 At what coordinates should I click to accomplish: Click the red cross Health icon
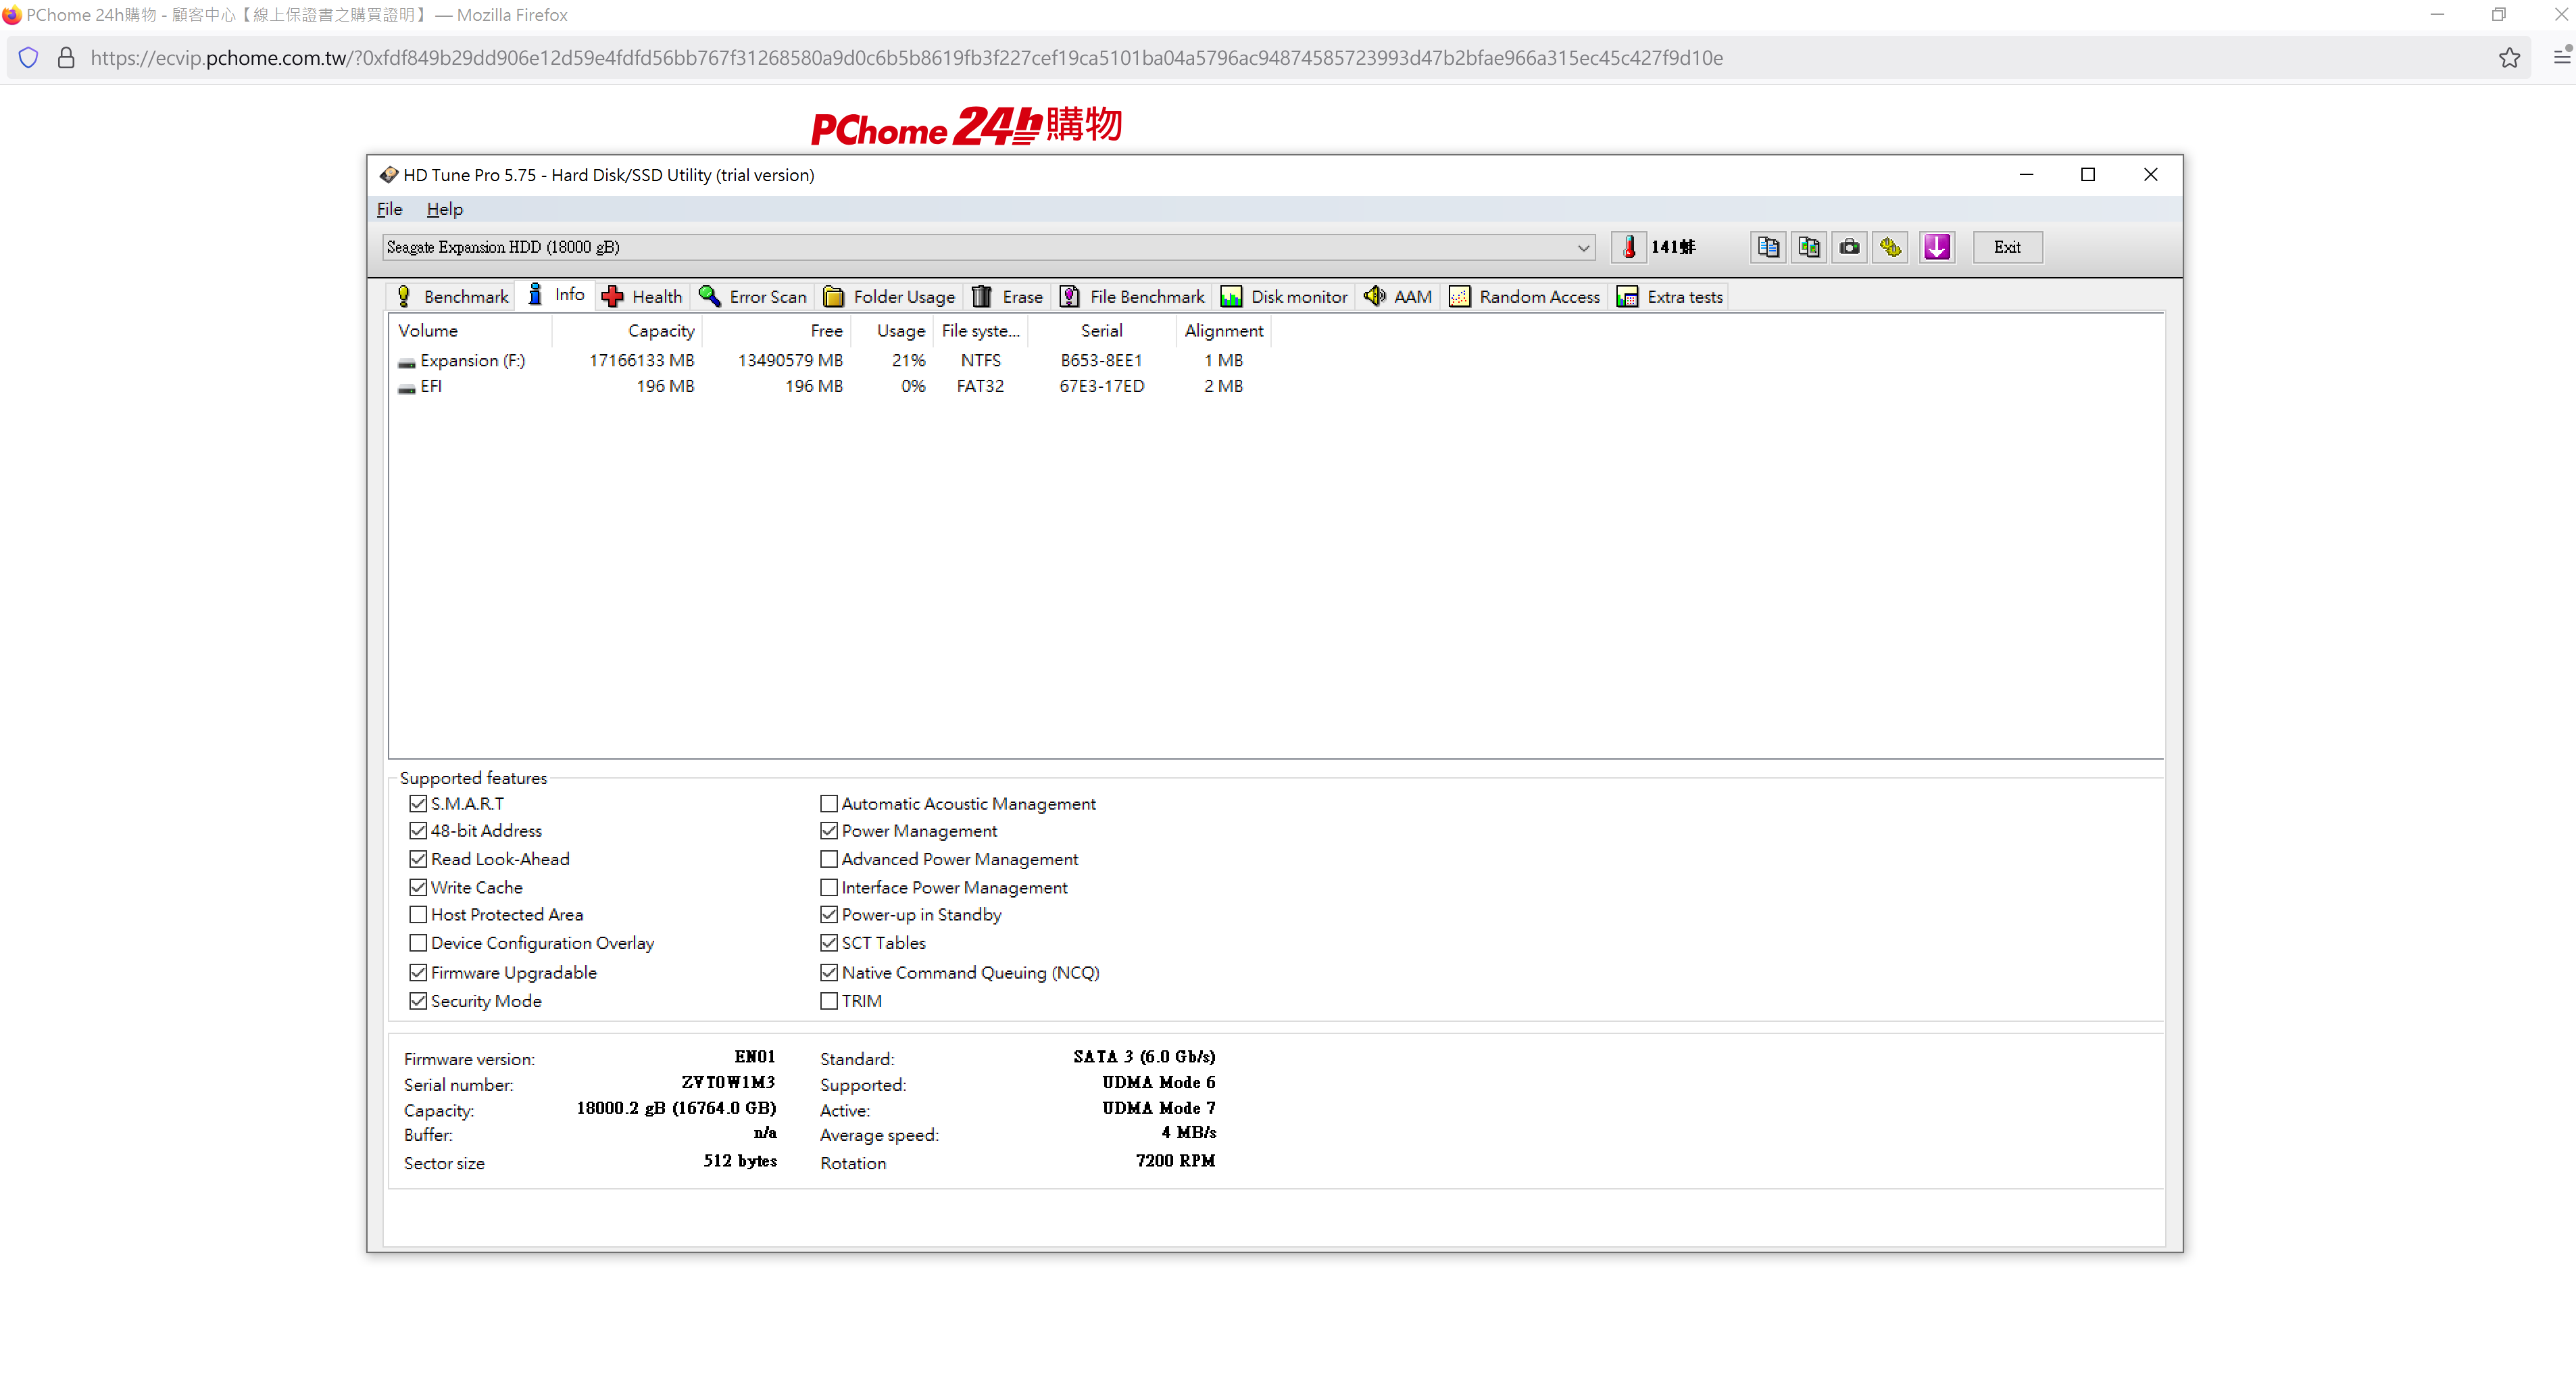click(x=613, y=296)
